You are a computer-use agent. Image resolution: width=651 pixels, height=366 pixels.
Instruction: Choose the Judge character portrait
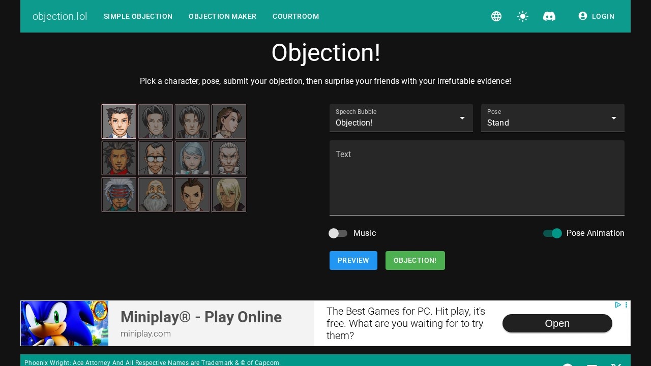(156, 195)
